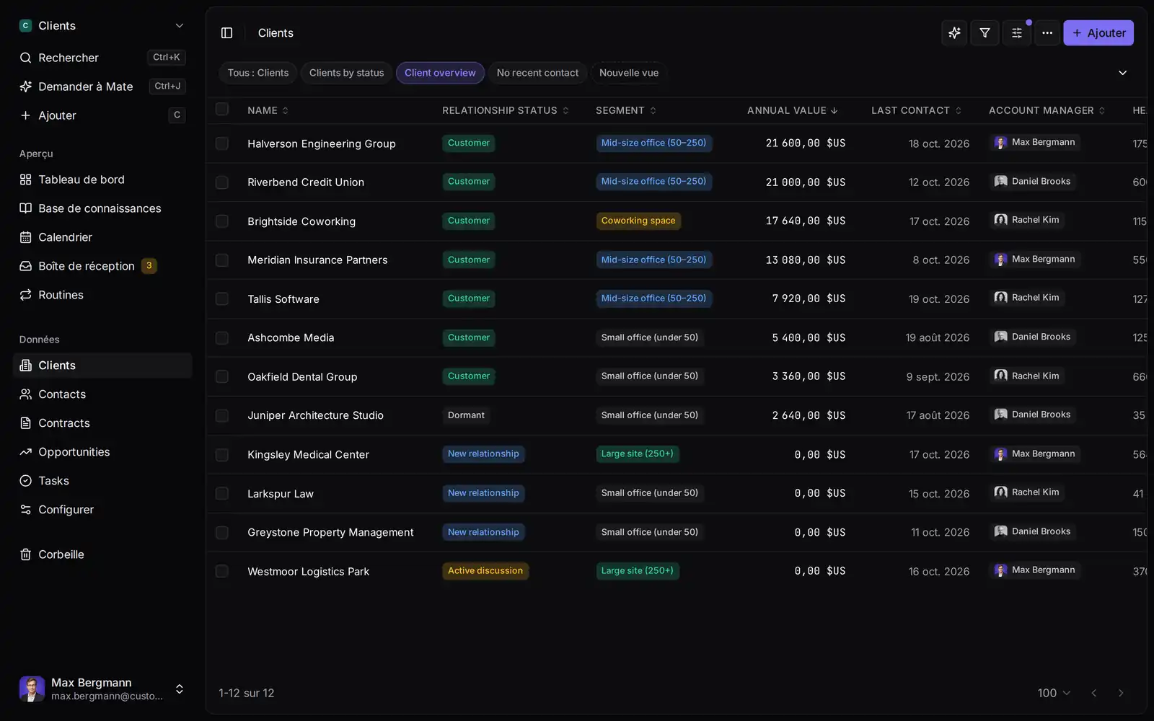The width and height of the screenshot is (1154, 721).
Task: Switch to No recent contact view
Action: (537, 73)
